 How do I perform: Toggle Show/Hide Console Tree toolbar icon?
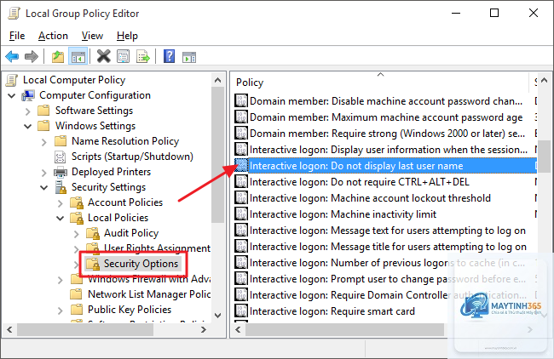click(x=78, y=56)
